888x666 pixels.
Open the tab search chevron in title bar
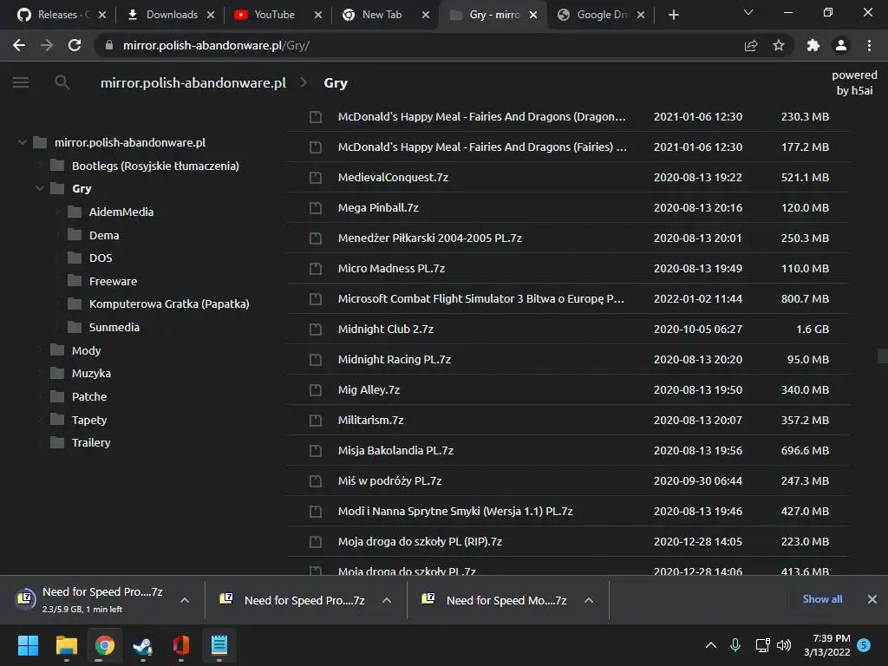[748, 12]
